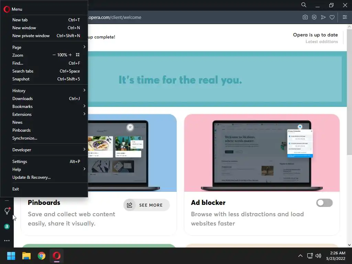Click zoom in plus in menu
This screenshot has height=264, width=352.
click(70, 55)
